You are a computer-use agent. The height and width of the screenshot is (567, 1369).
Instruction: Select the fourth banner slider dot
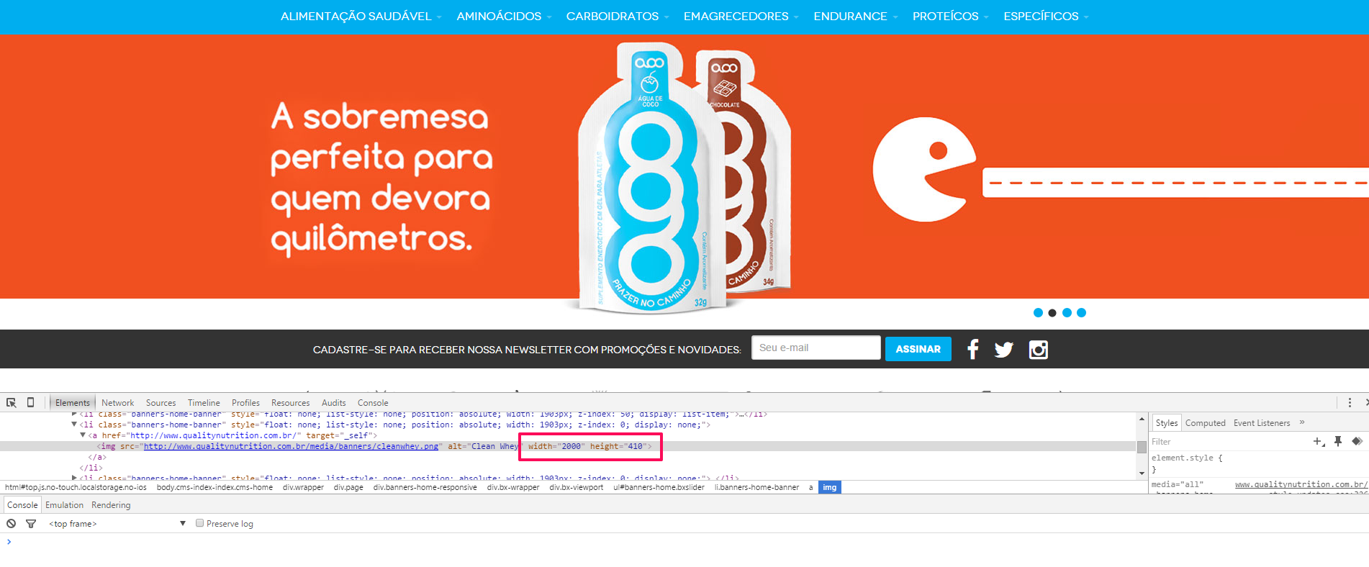coord(1081,312)
